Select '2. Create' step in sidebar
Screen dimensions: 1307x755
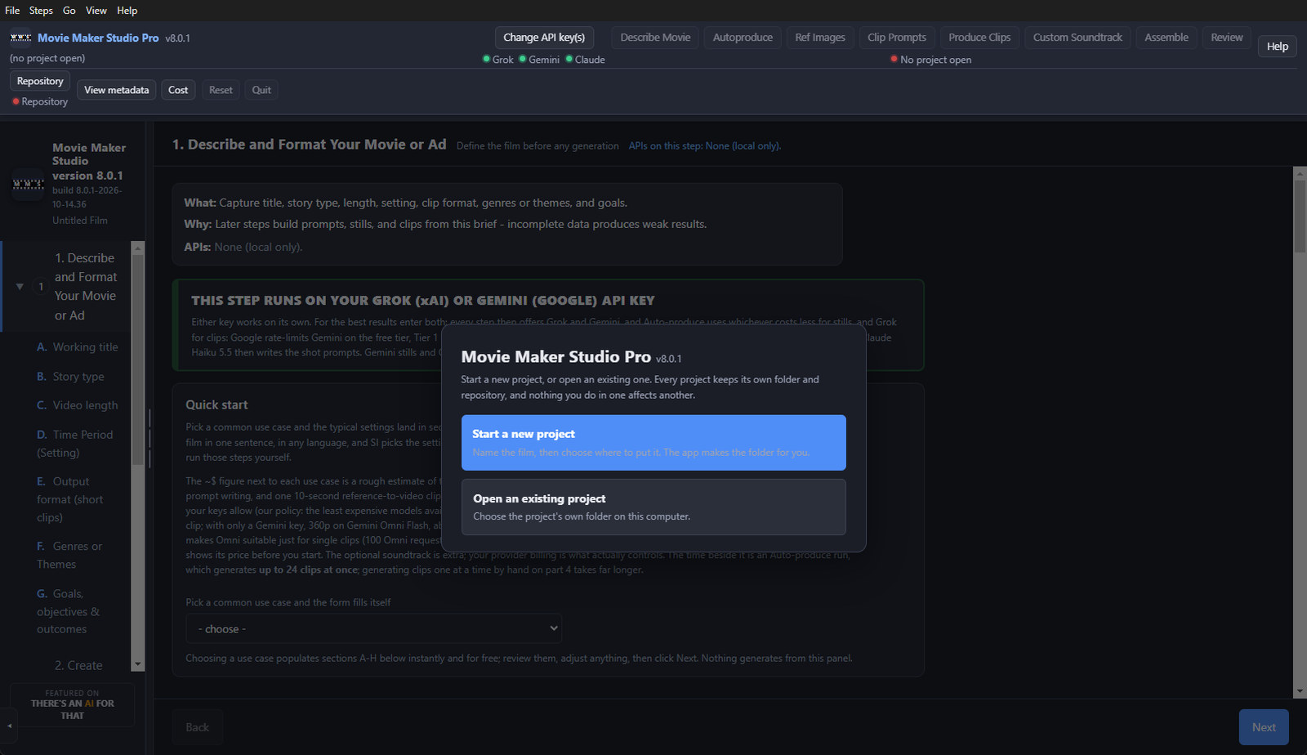[78, 665]
